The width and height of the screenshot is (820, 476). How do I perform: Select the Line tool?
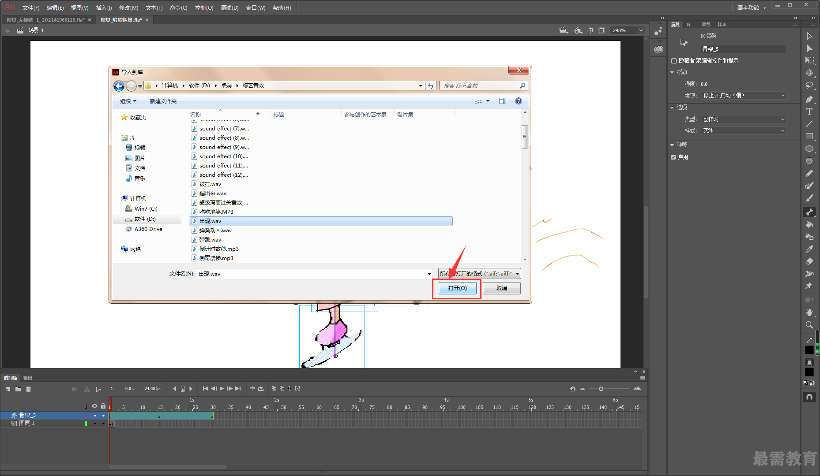click(809, 124)
